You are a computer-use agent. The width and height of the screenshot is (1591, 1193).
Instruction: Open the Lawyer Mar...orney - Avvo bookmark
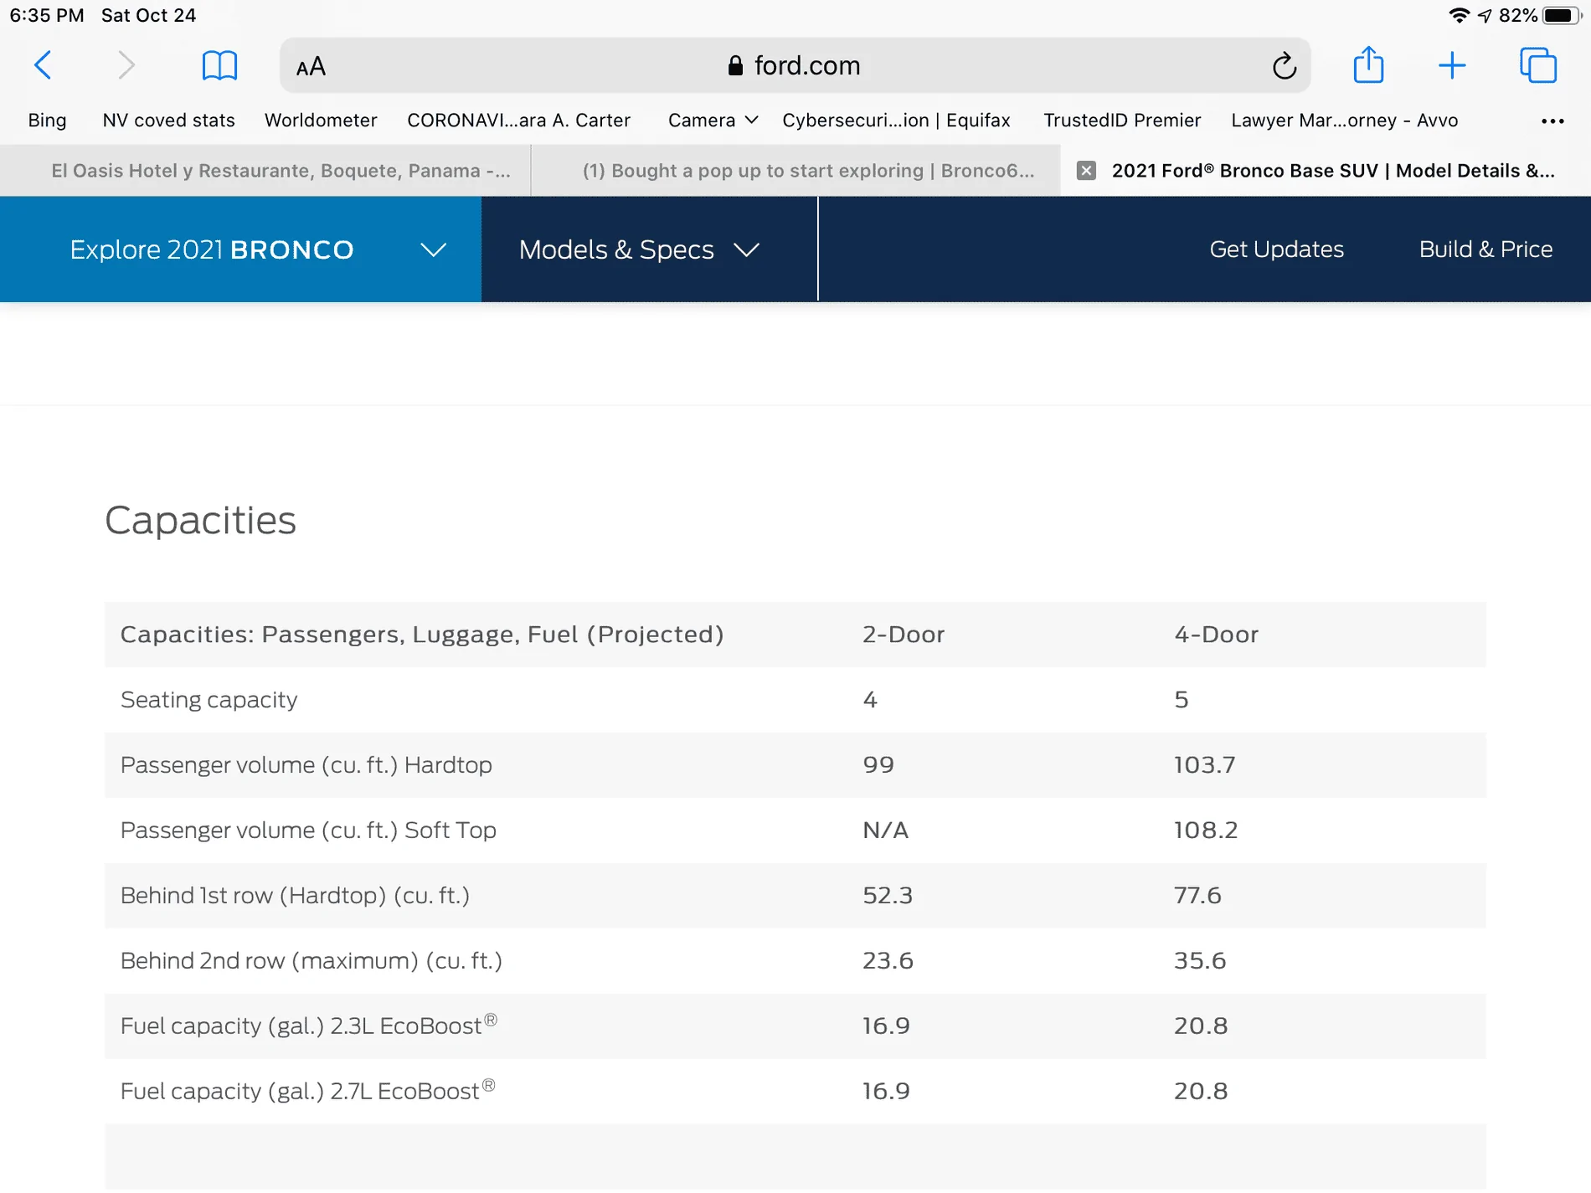tap(1344, 121)
